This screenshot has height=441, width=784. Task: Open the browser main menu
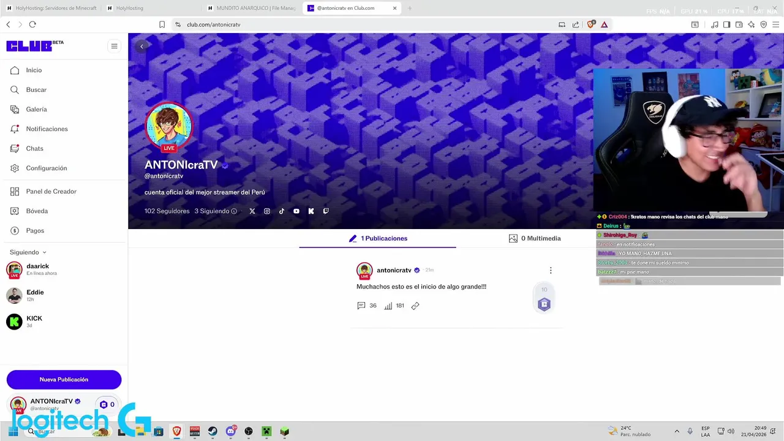point(776,24)
